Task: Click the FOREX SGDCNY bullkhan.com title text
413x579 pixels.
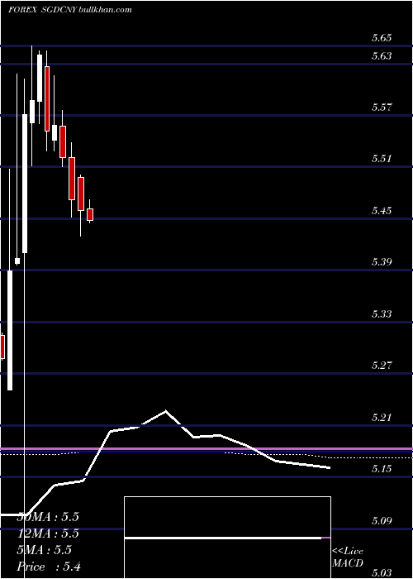Action: [70, 10]
